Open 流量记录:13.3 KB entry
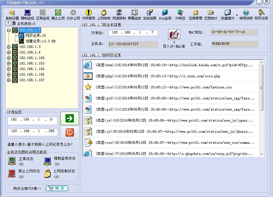273x197 pixels. pos(40,41)
